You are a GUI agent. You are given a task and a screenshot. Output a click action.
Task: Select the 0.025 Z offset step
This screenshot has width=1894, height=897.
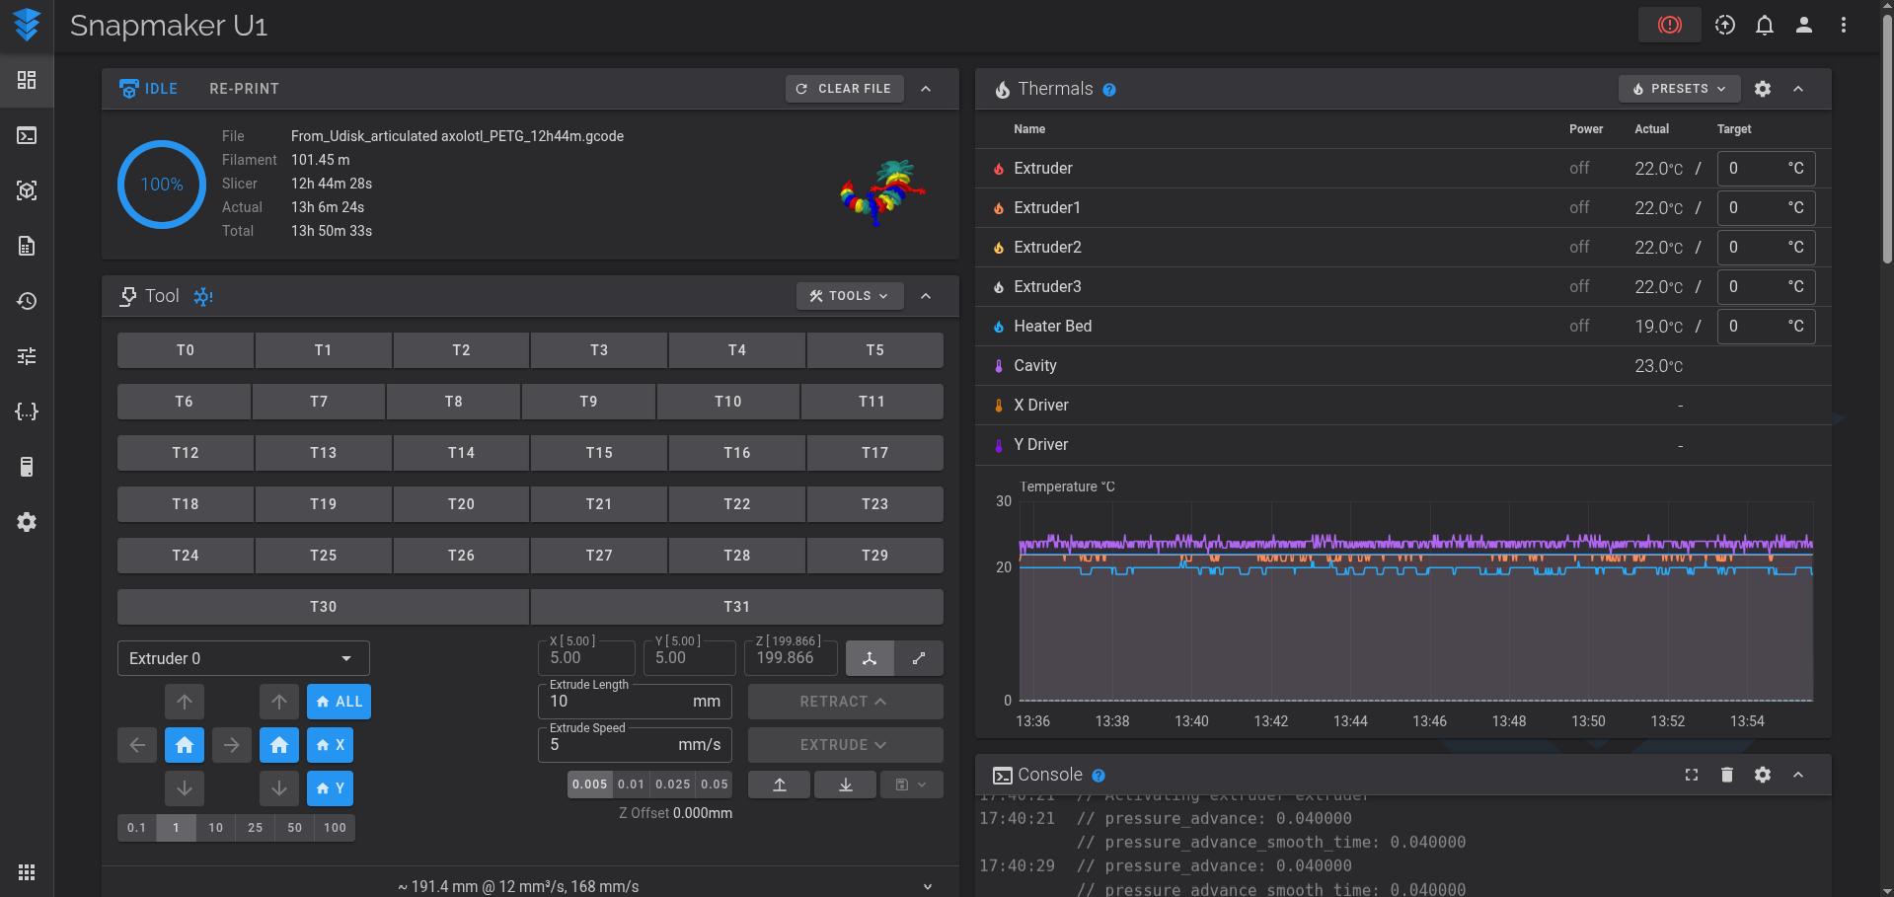[x=672, y=785]
